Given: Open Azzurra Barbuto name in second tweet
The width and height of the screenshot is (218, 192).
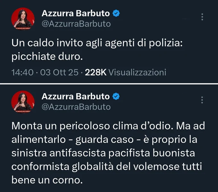Looking at the screenshot, I should point(76,96).
